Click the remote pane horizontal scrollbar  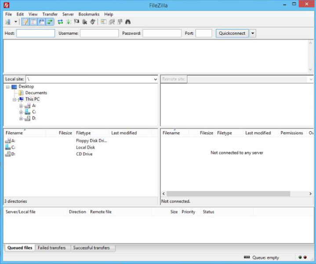[228, 194]
